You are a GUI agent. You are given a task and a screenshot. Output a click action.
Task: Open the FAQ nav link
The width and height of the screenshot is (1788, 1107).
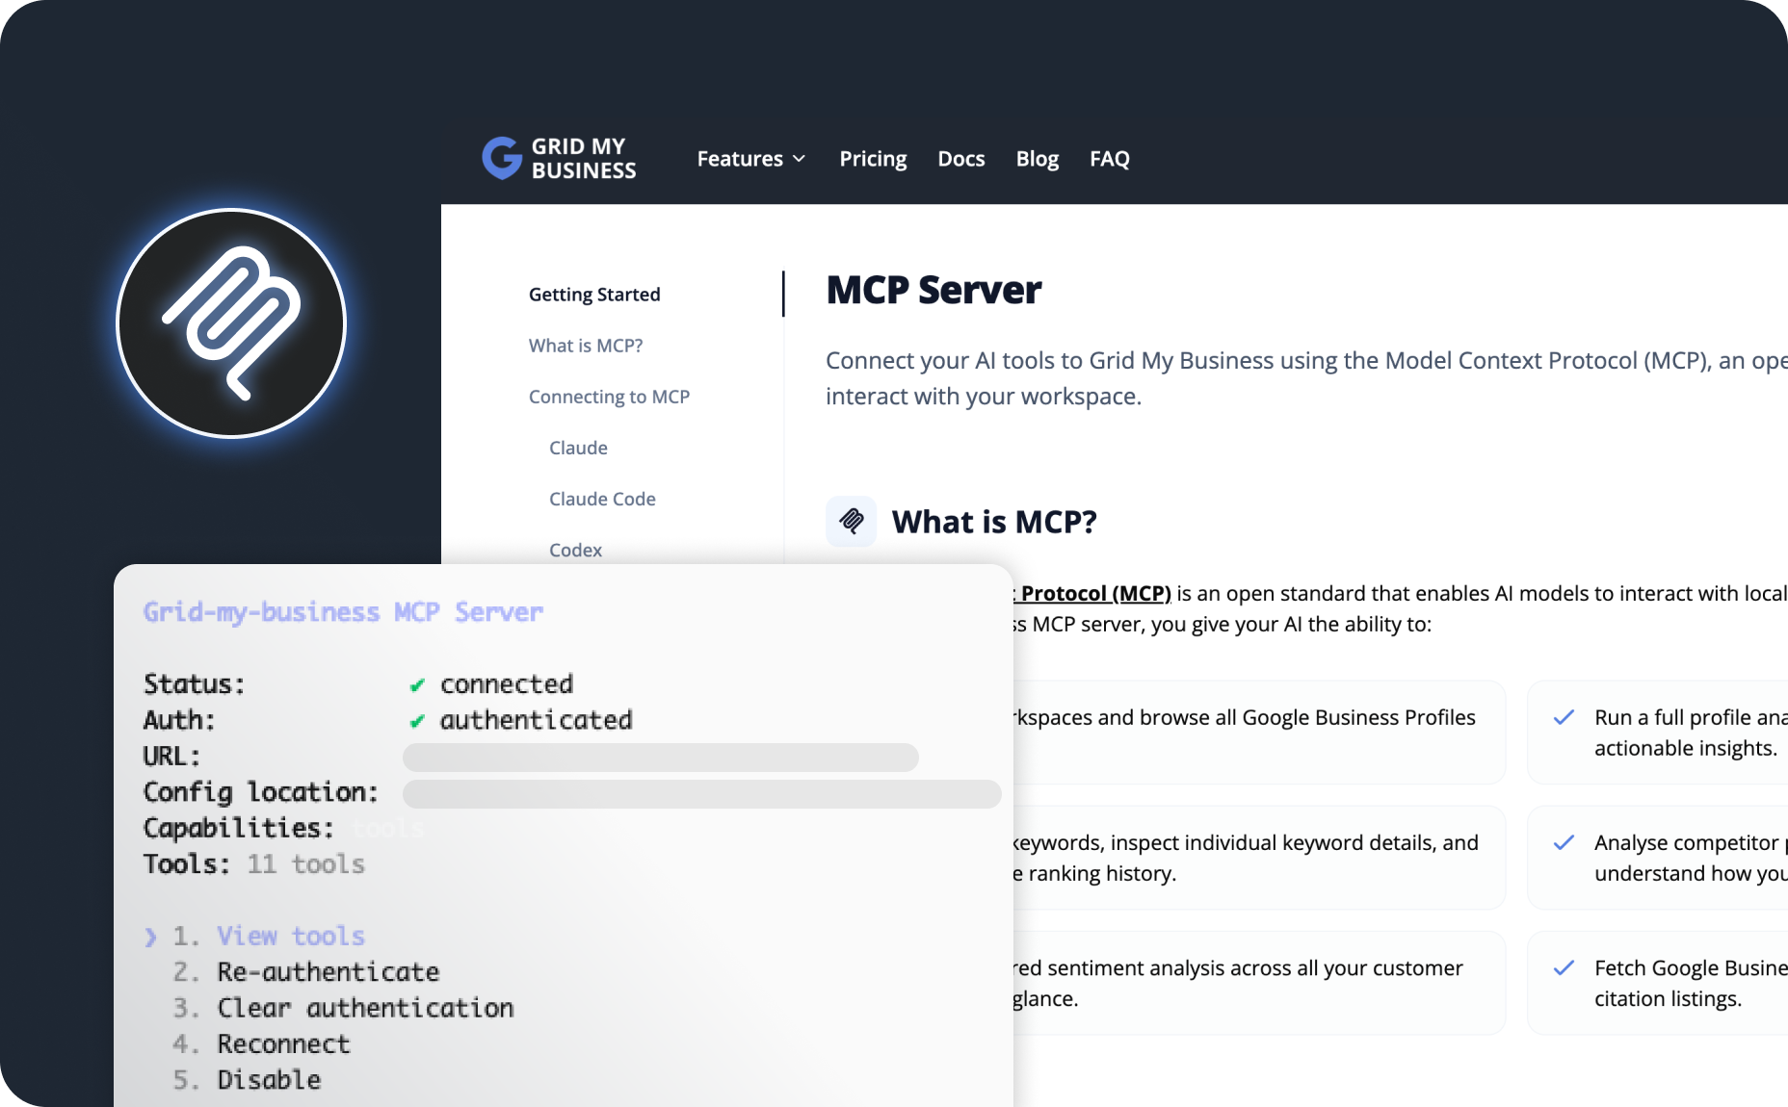pos(1110,159)
